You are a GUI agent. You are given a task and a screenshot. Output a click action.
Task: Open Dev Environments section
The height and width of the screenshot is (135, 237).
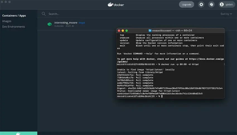tap(14, 26)
